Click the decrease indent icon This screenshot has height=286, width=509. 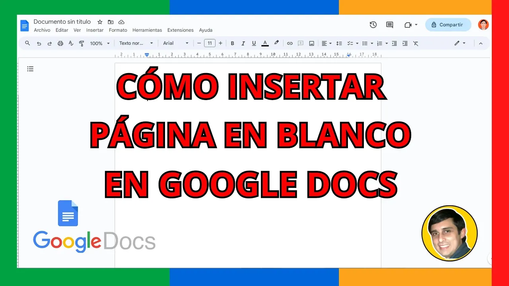point(394,43)
